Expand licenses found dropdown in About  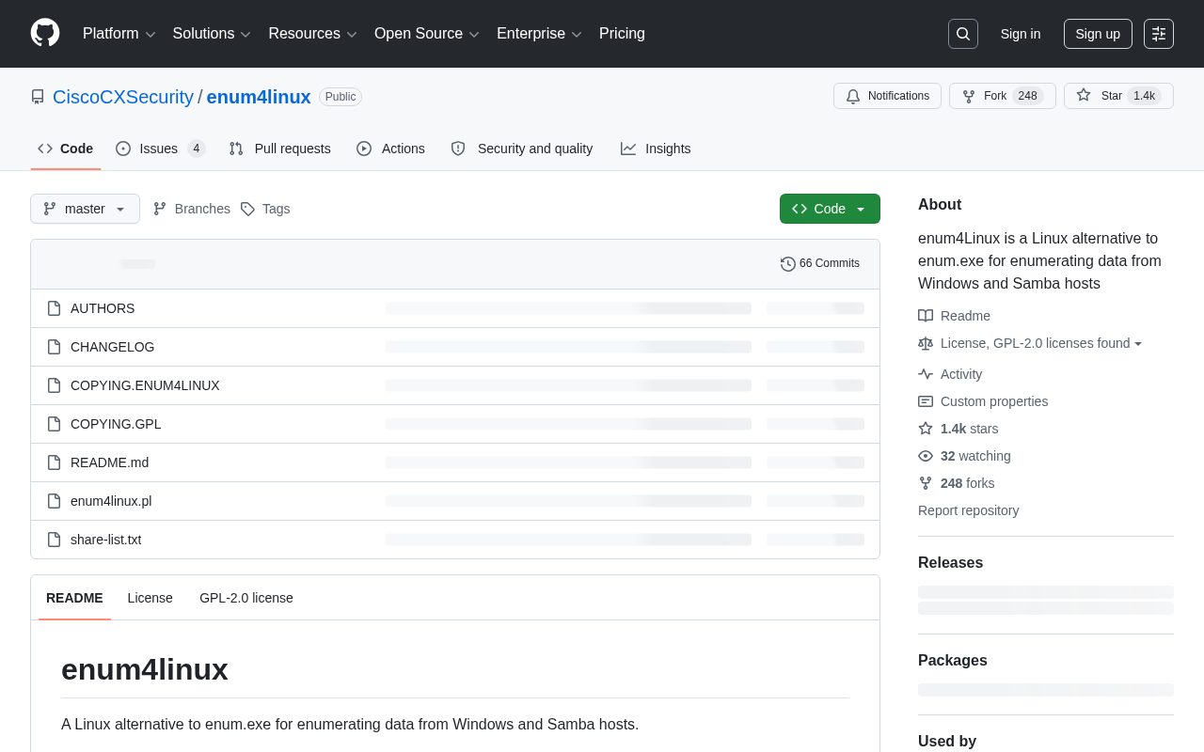click(1041, 343)
